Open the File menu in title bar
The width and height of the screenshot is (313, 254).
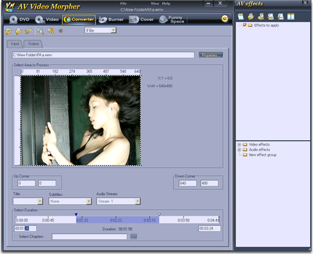[x=123, y=3]
